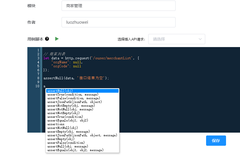Click the 用例脚本 label
The width and height of the screenshot is (240, 162).
35,39
